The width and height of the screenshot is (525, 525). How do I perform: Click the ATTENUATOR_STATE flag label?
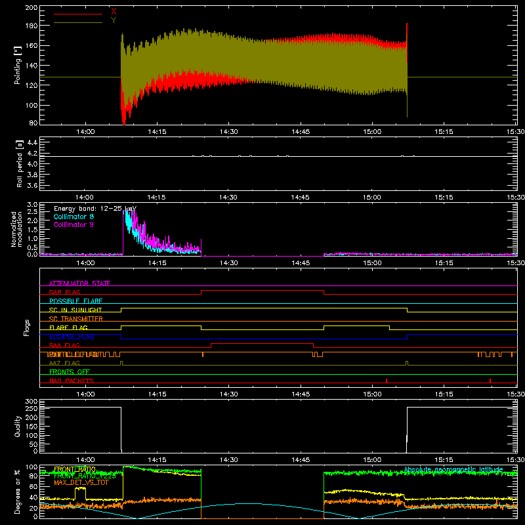[79, 283]
